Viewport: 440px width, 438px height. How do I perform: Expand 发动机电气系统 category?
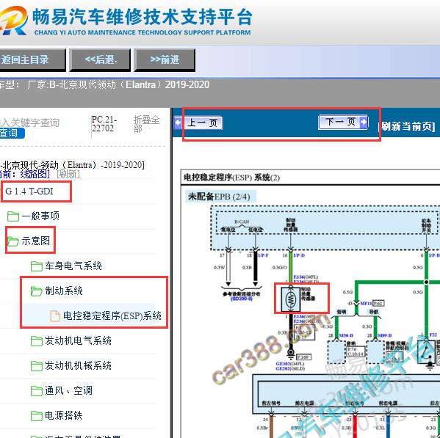tap(79, 340)
